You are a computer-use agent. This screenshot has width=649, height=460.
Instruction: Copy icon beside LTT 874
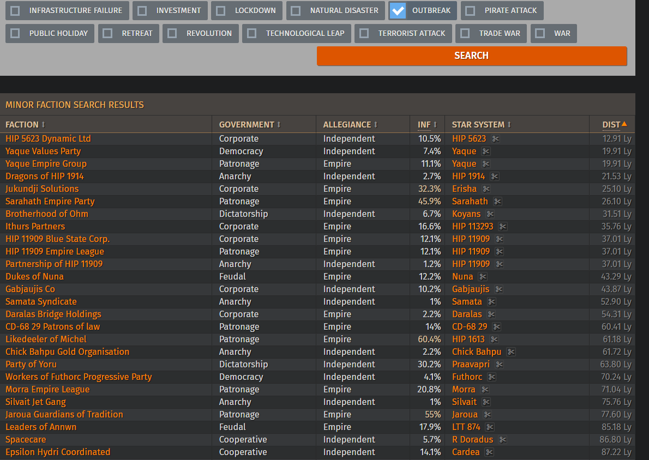coord(490,427)
